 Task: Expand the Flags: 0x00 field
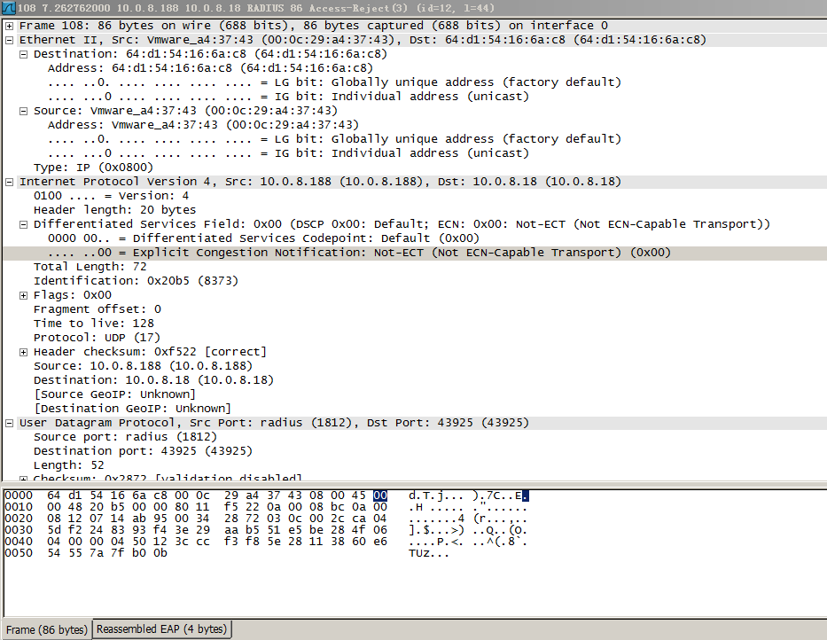click(23, 294)
